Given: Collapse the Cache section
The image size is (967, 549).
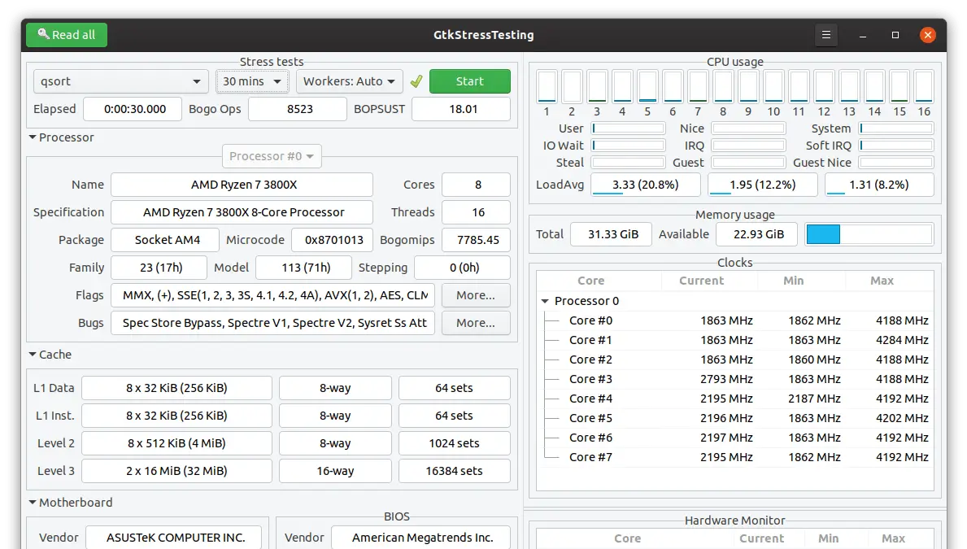Looking at the screenshot, I should click(33, 355).
